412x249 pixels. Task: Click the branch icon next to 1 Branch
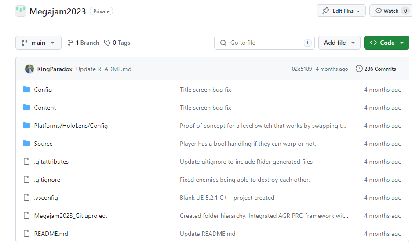70,43
